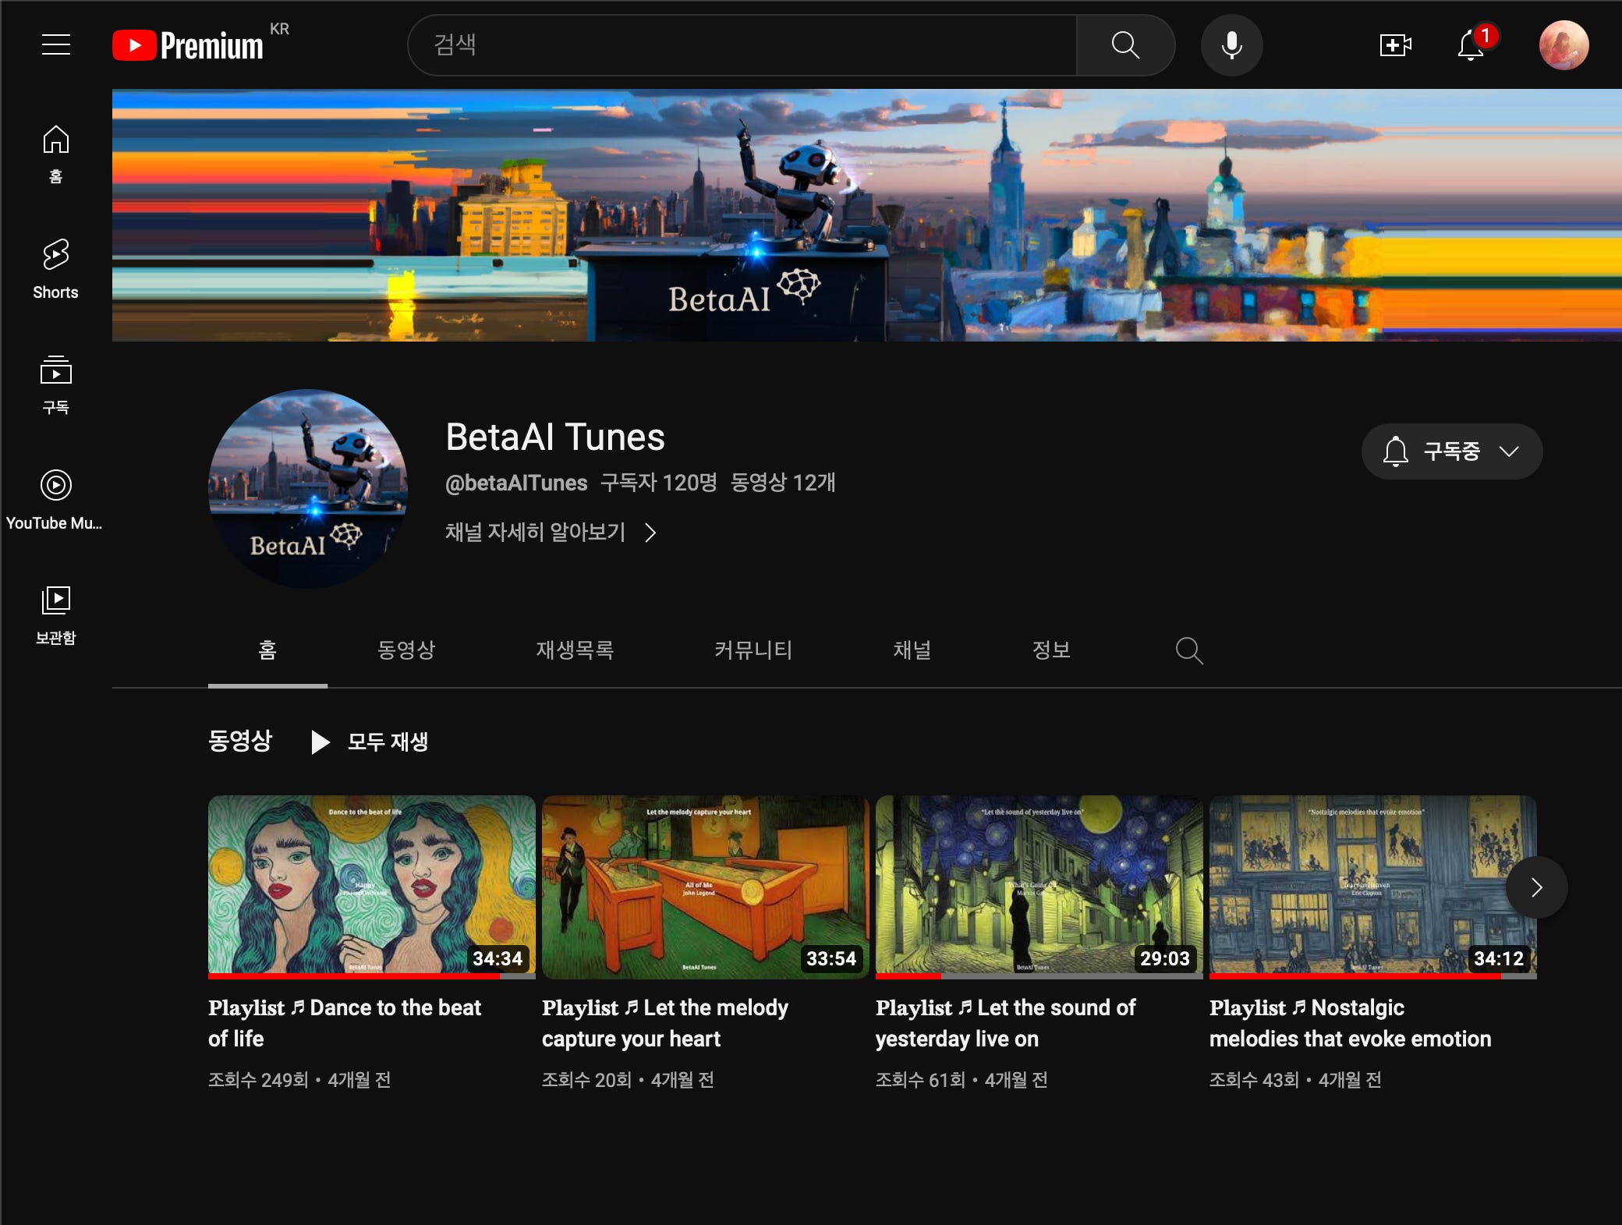Start voice search with microphone

1231,45
